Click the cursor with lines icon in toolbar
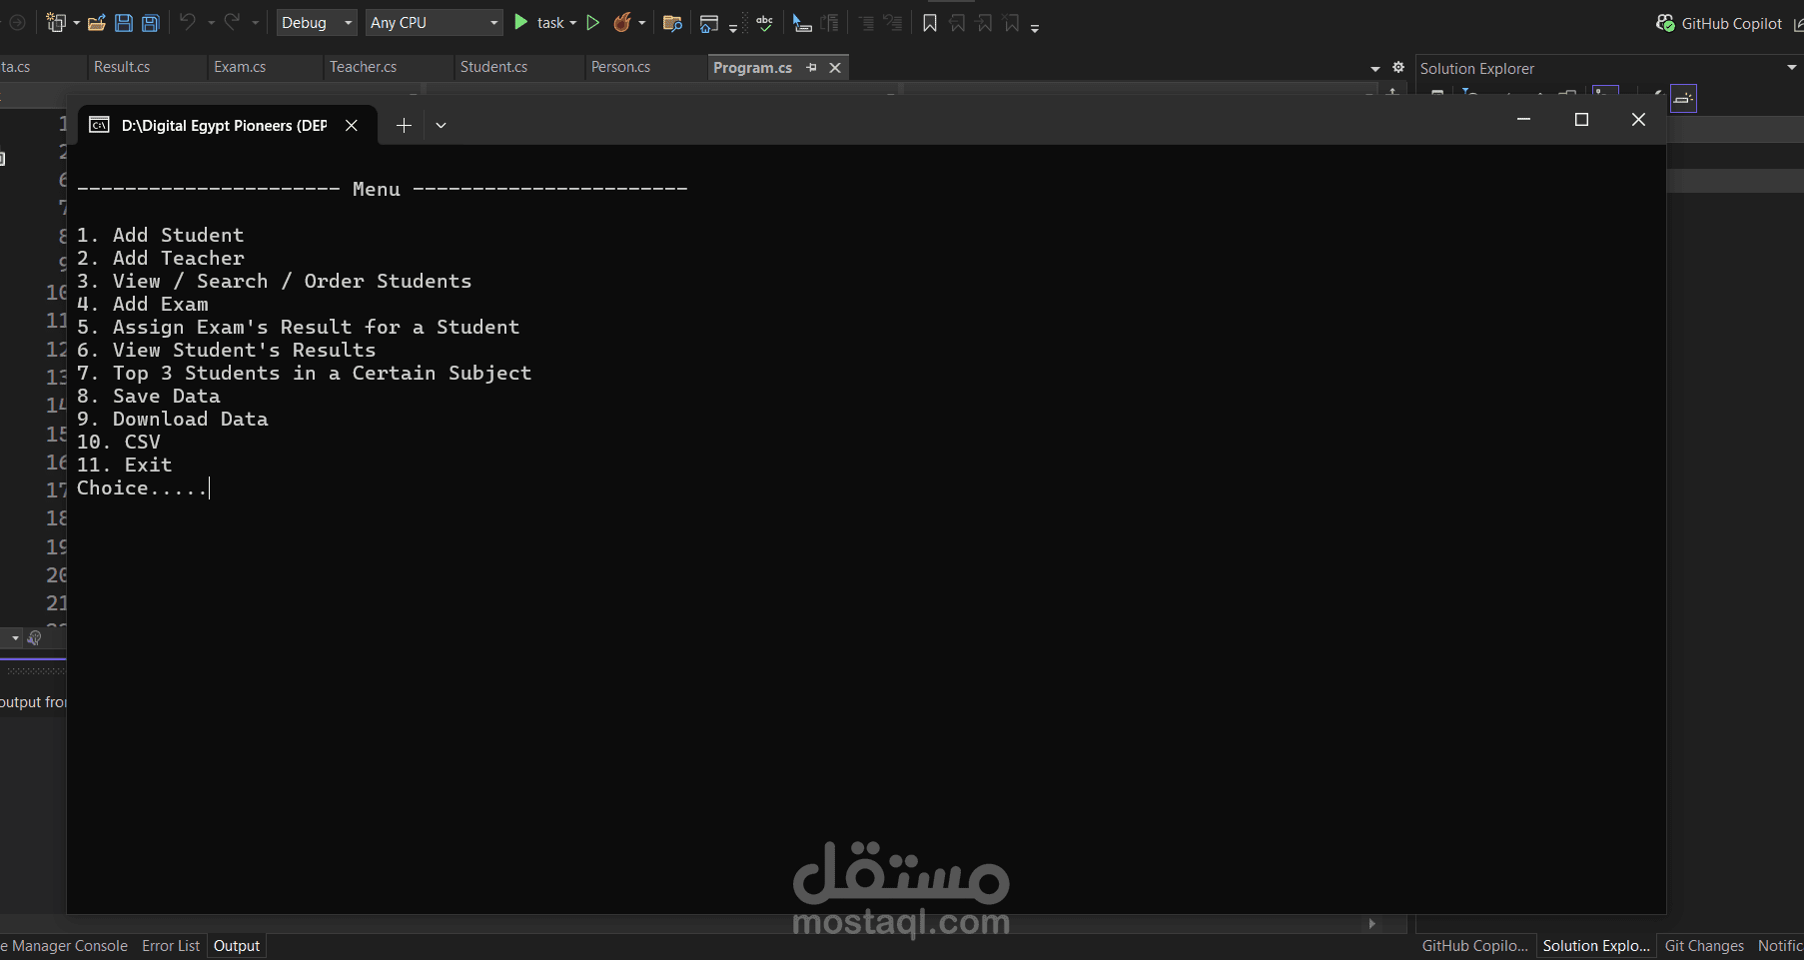 pos(801,23)
